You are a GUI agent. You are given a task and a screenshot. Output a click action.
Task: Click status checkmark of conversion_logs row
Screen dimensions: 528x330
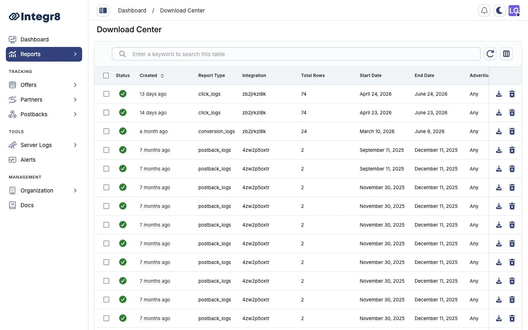[x=123, y=131]
